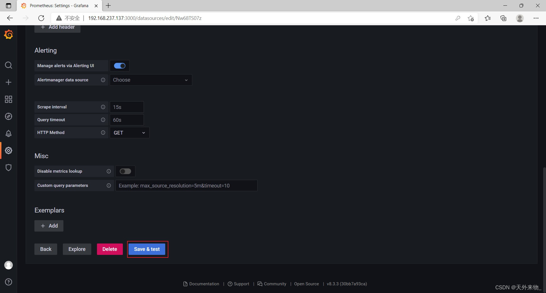The height and width of the screenshot is (293, 546).
Task: Click the not-secure warning triangle icon
Action: [59, 18]
